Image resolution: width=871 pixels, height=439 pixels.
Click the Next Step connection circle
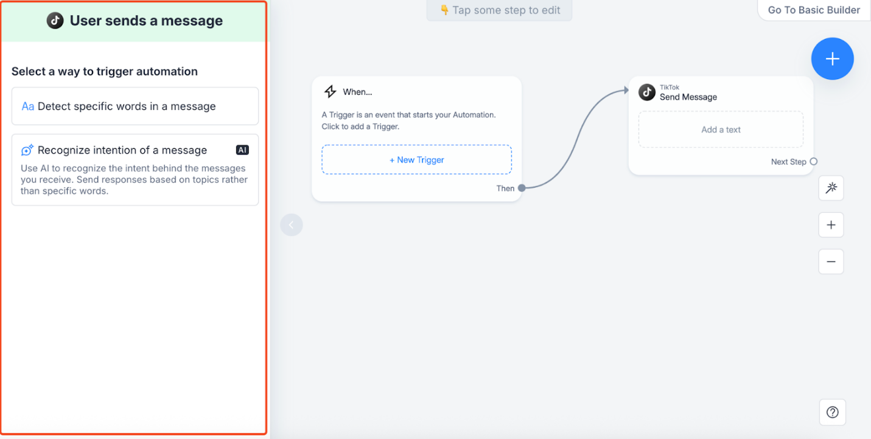(x=814, y=162)
